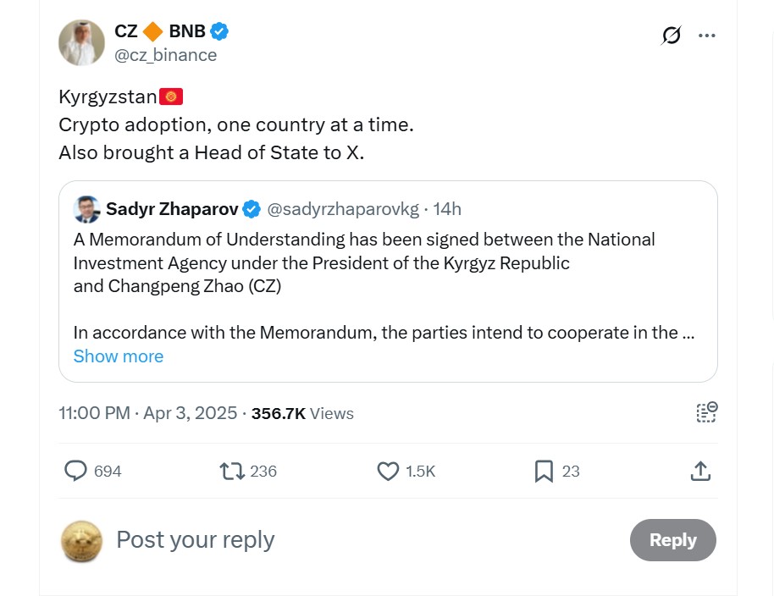Open the share post icon

700,471
